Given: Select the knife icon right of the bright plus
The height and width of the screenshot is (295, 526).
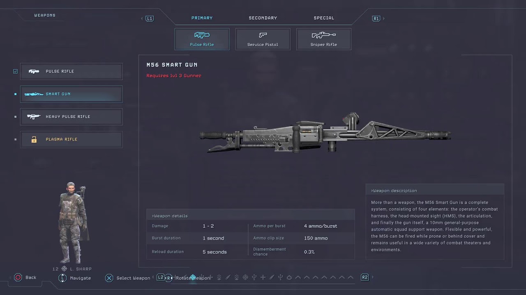Looking at the screenshot, I should click(272, 277).
